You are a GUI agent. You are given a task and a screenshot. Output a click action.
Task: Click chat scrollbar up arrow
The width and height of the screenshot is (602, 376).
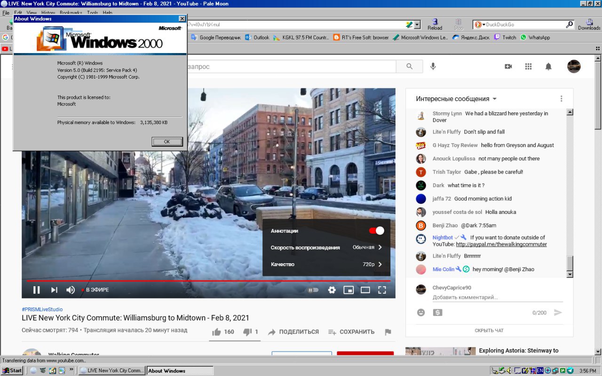(570, 112)
